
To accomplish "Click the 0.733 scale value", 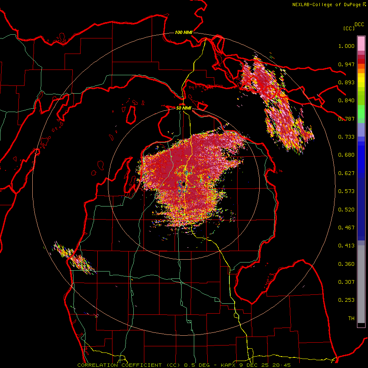I will tap(346, 137).
